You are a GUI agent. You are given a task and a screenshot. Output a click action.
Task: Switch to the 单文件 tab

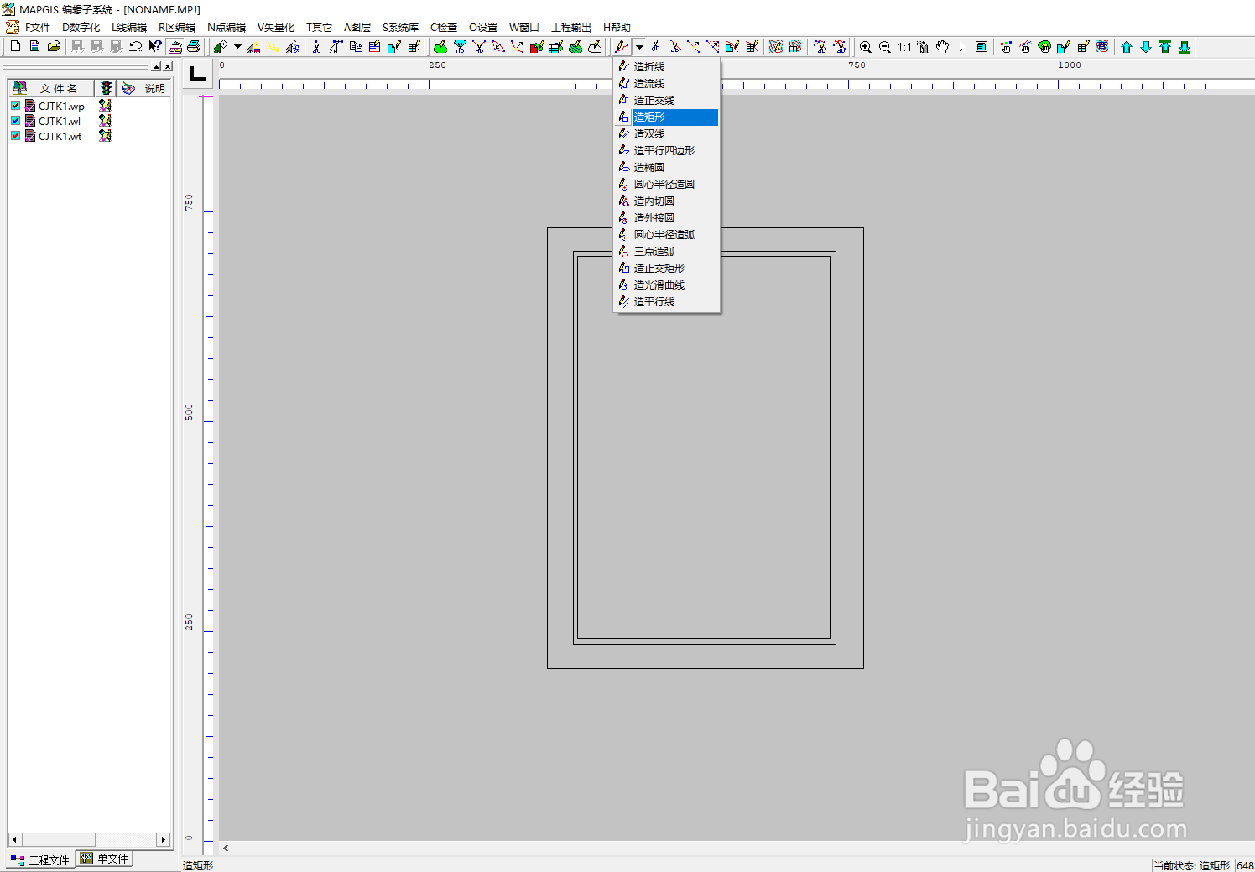[105, 859]
